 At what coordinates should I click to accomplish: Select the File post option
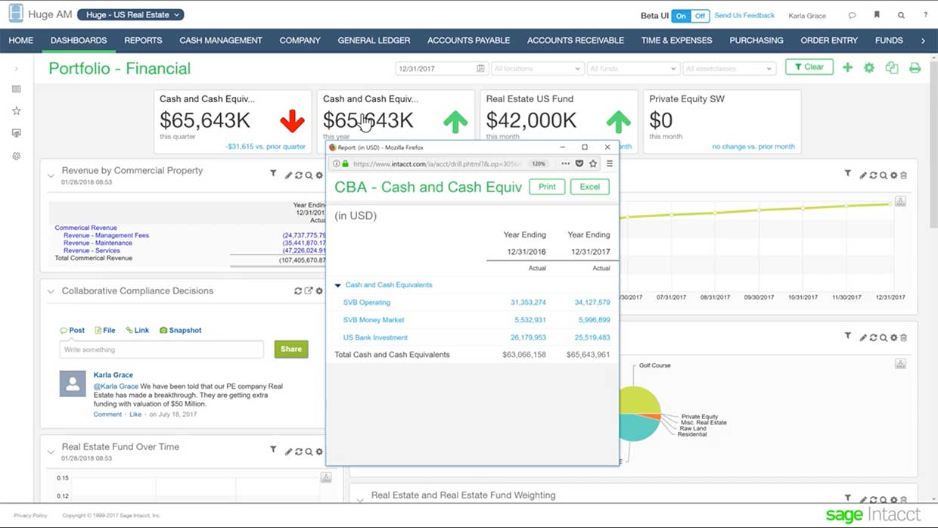click(105, 330)
